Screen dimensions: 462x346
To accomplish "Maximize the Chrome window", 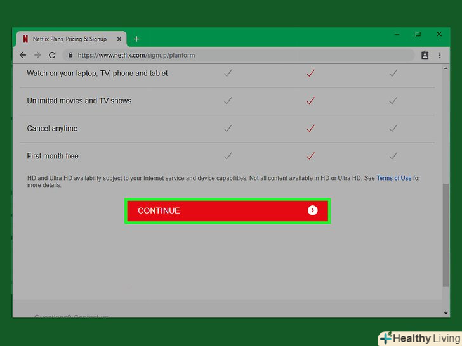I will 418,34.
